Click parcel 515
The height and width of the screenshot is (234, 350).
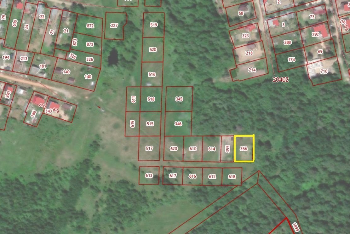[150, 124]
